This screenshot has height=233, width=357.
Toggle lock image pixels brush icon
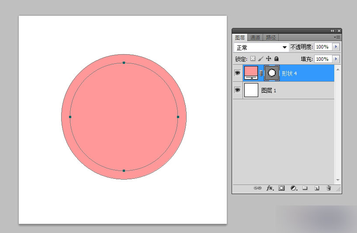261,59
